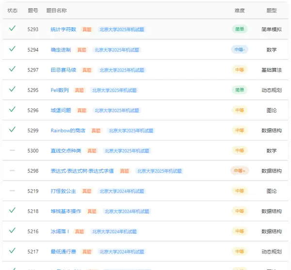Click the 题目名称 column header
Screen dimensions: 291x270
pyautogui.click(x=56, y=10)
